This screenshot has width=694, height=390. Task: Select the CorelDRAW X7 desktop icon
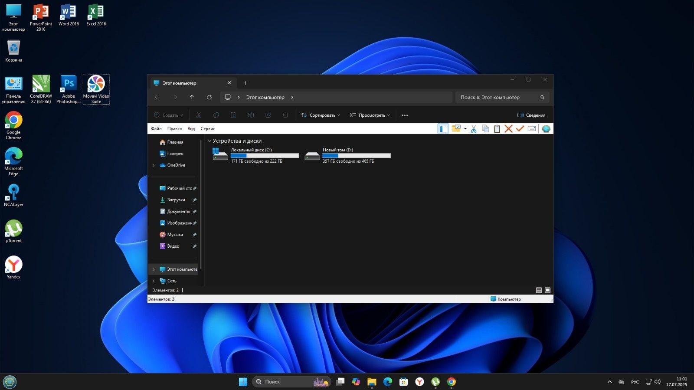(41, 89)
